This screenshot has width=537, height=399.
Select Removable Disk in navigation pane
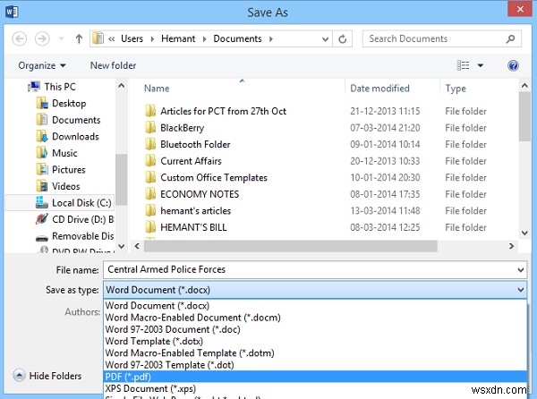[74, 236]
